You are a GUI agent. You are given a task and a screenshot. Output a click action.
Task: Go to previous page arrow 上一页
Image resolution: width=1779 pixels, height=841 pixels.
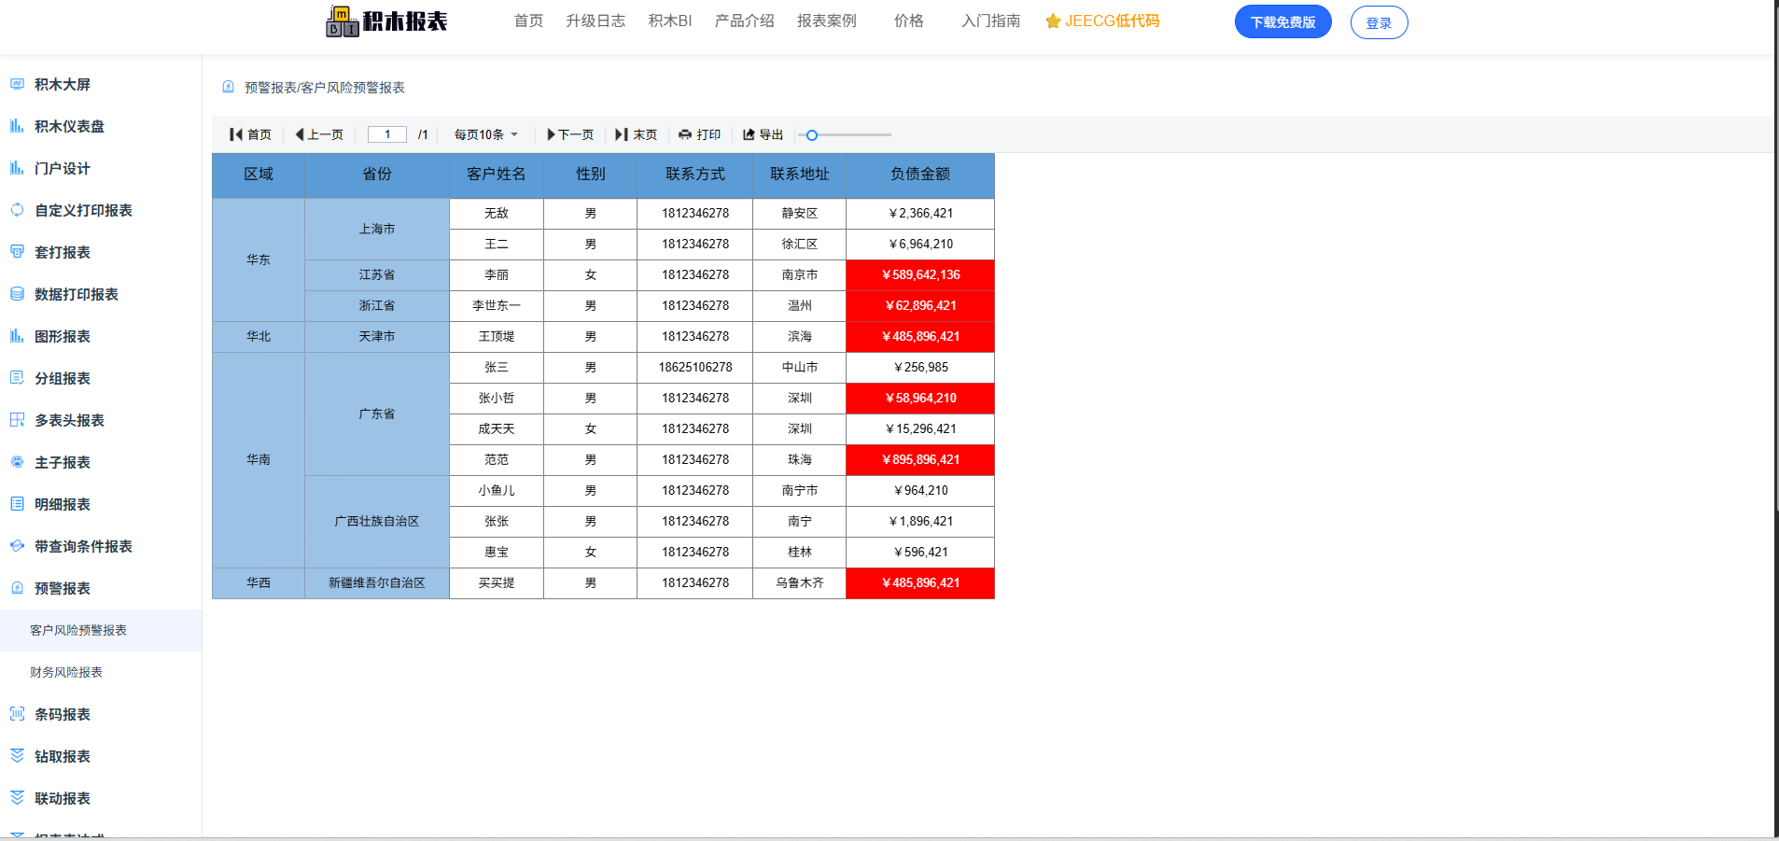pyautogui.click(x=300, y=134)
